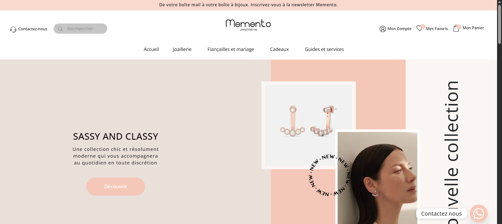This screenshot has width=502, height=224.
Task: Open the Mon Compte link
Action: (x=400, y=29)
